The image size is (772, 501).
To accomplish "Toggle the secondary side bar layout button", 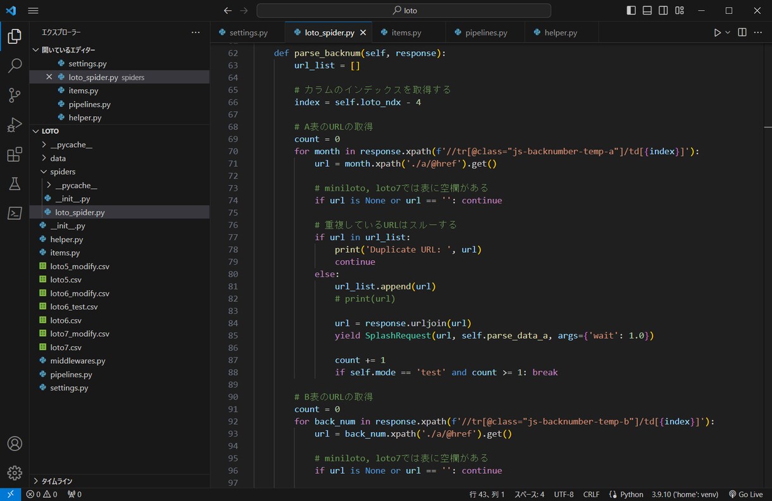I will 663,11.
